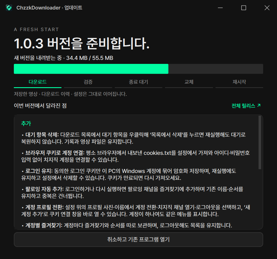277x259 pixels.
Task: Click the 팔로잉 자동 추가 changelog entry
Action: pyautogui.click(x=132, y=193)
